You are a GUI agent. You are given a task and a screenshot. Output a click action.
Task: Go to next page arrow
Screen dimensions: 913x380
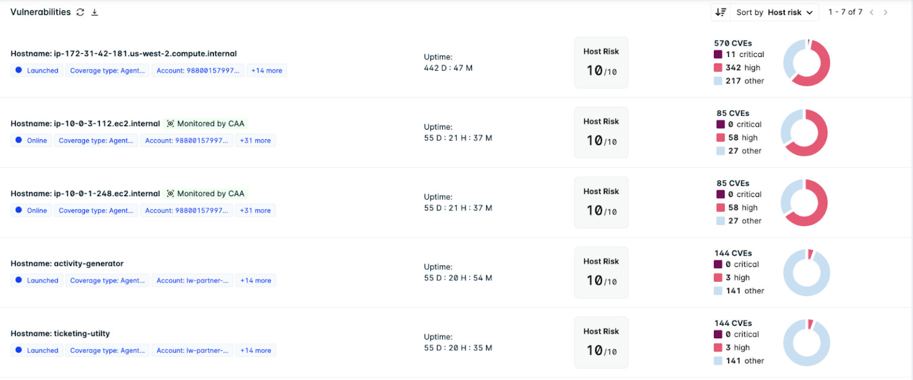tap(886, 12)
